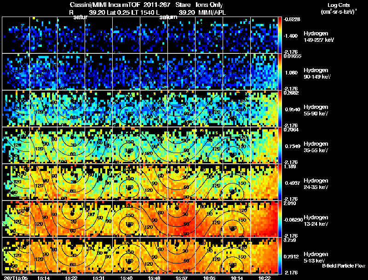The width and height of the screenshot is (368, 280).
Task: Select the 'Hydrogen 5-13 keV' row label
Action: pyautogui.click(x=316, y=257)
